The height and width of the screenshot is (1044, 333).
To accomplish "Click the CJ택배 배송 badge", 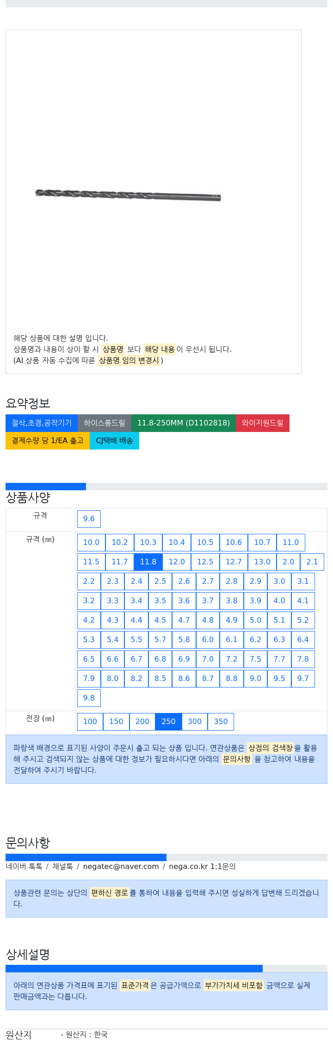I will click(x=114, y=441).
